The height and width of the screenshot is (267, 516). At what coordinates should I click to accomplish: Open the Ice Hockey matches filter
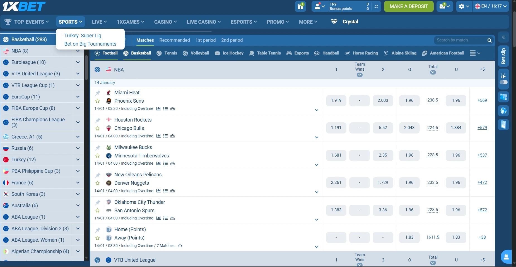pos(229,53)
